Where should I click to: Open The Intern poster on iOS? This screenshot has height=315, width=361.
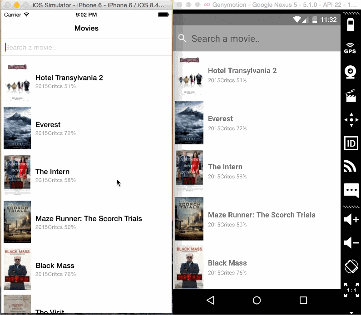coord(17,175)
